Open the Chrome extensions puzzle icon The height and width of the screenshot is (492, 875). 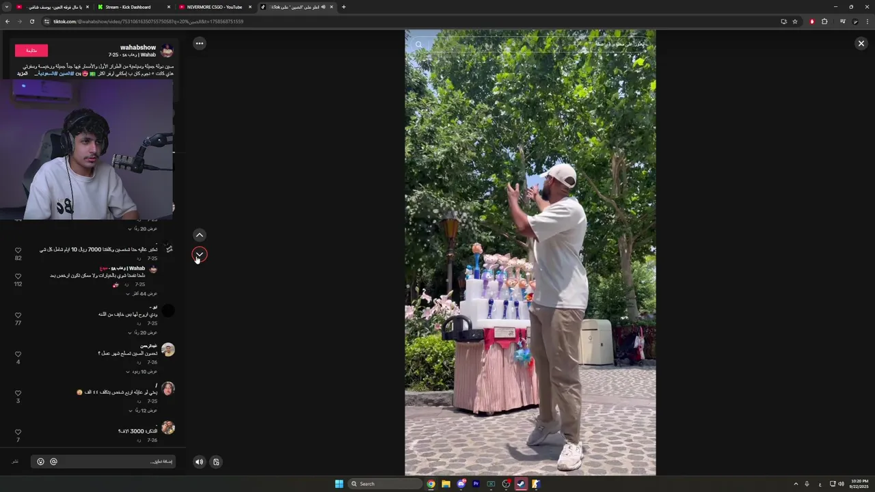(x=824, y=21)
